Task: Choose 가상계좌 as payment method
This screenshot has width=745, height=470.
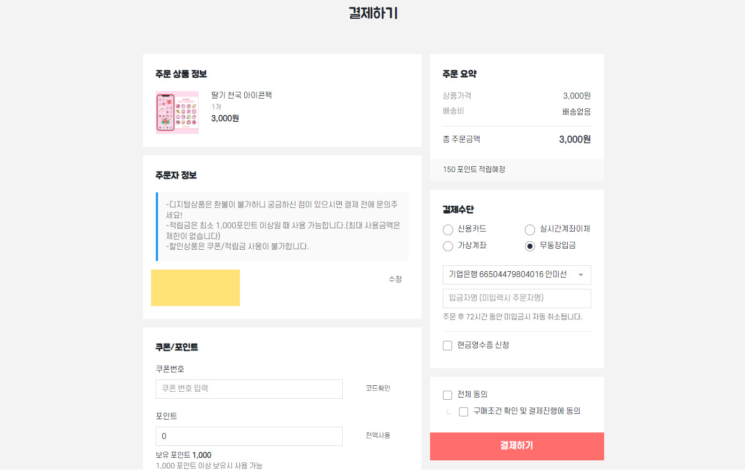Action: (448, 246)
